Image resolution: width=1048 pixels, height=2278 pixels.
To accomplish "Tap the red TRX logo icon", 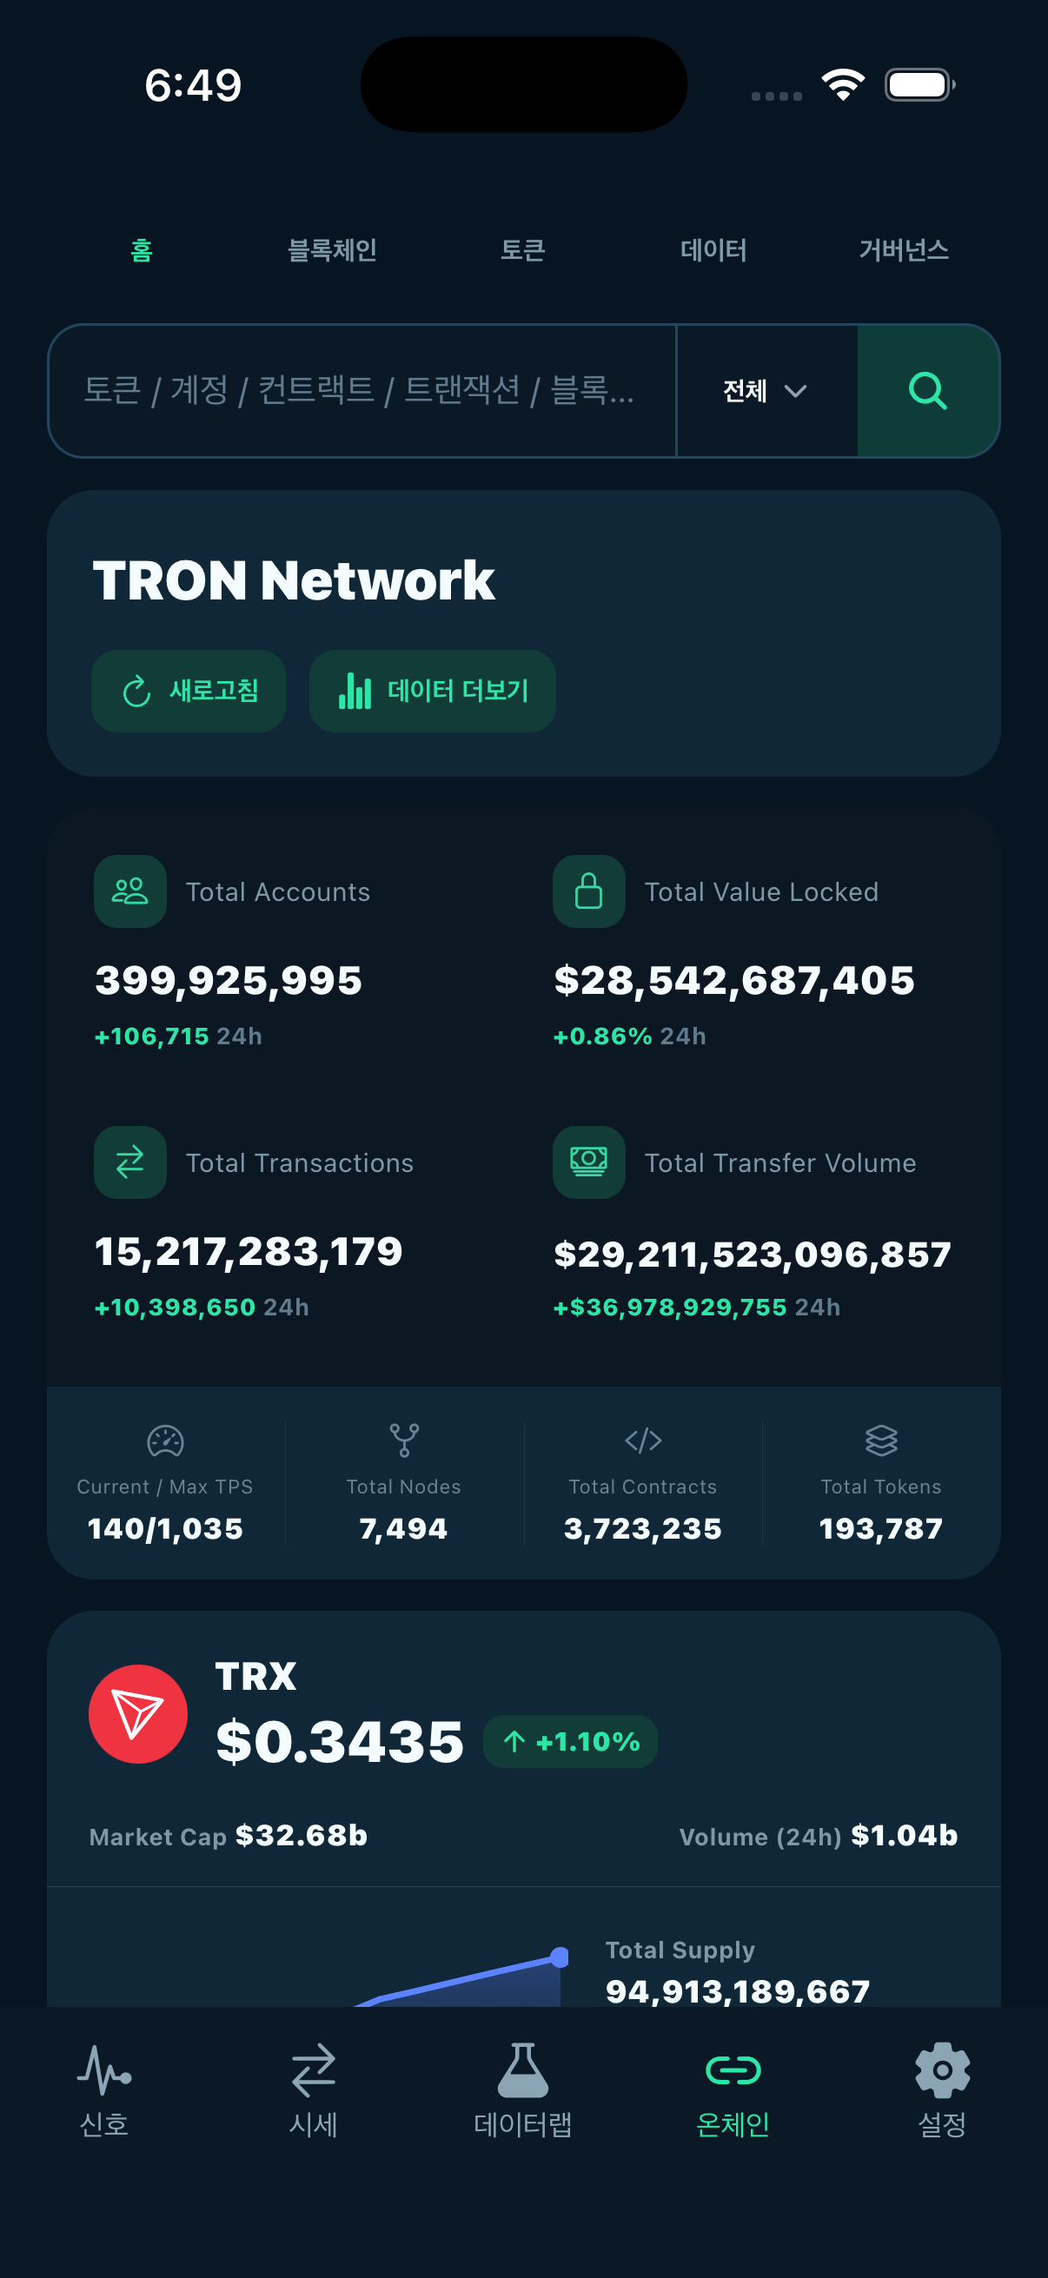I will [x=138, y=1714].
